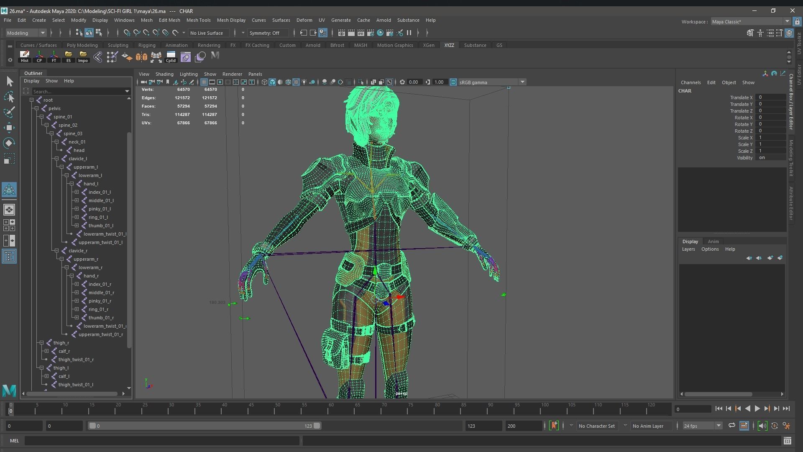Expand the index_01_l node

[77, 192]
